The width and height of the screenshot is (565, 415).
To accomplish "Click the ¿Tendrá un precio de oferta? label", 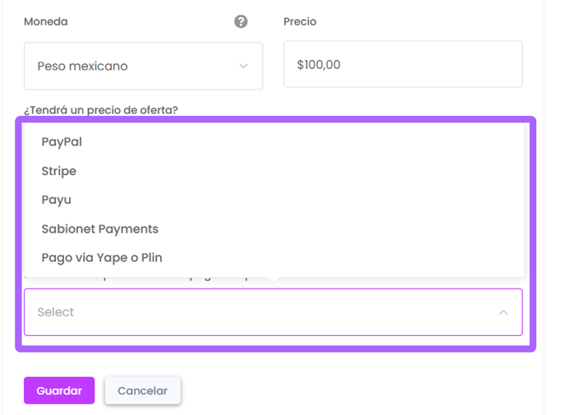I will point(101,110).
